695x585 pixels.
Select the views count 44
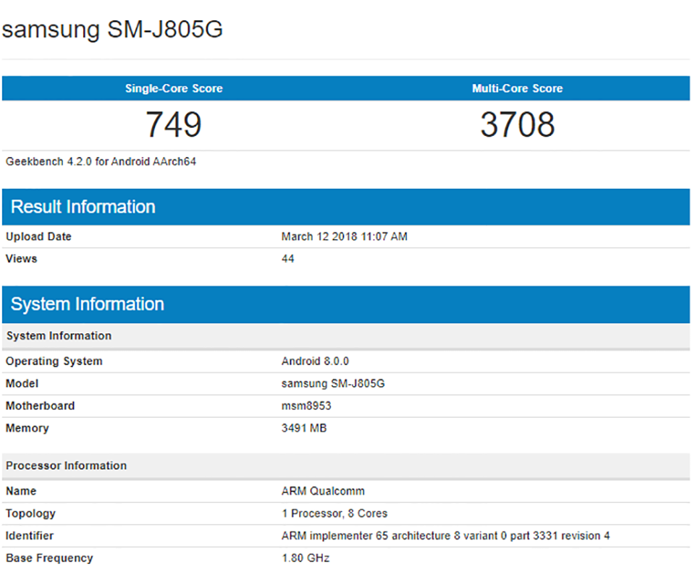[287, 259]
